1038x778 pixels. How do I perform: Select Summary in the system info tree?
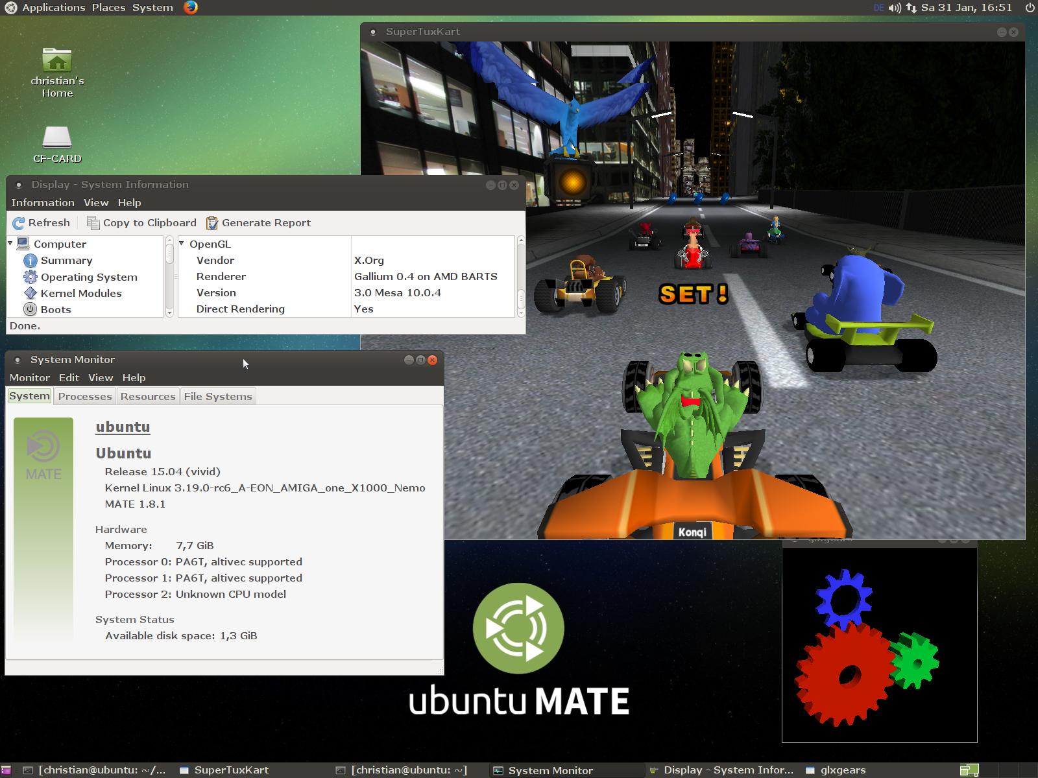66,261
